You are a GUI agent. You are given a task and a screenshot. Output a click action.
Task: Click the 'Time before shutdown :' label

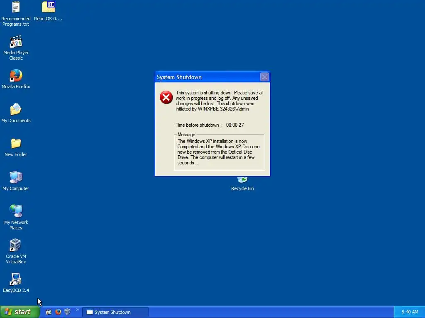[x=198, y=125]
